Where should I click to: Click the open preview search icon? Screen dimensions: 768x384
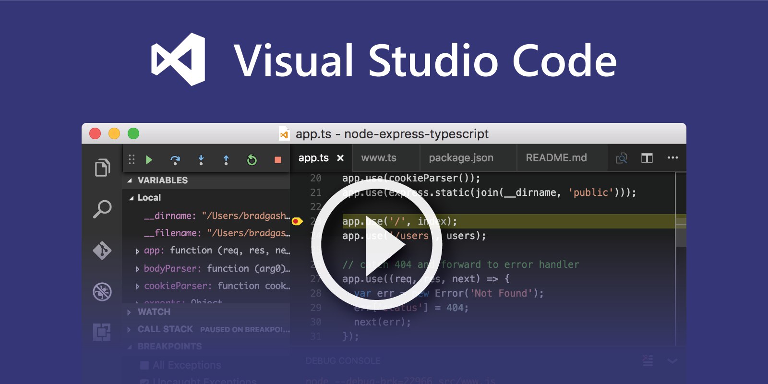tap(622, 158)
